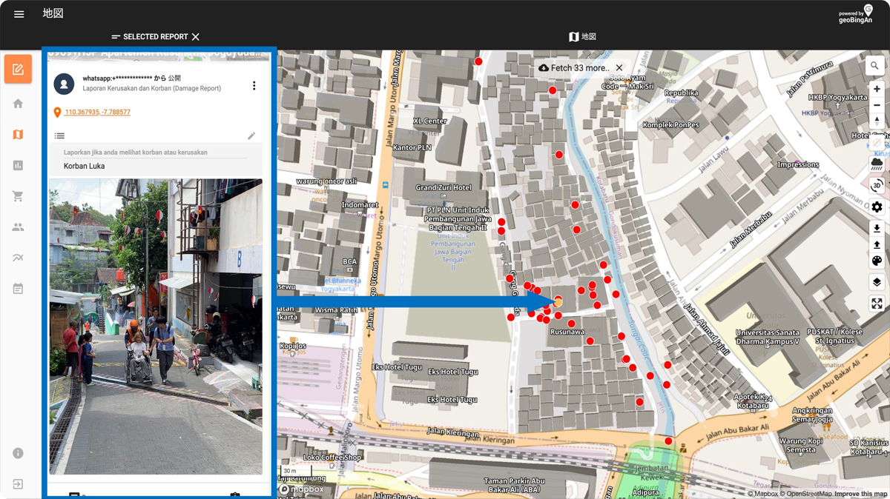This screenshot has height=499, width=890.
Task: Toggle the 3D map view
Action: point(876,186)
